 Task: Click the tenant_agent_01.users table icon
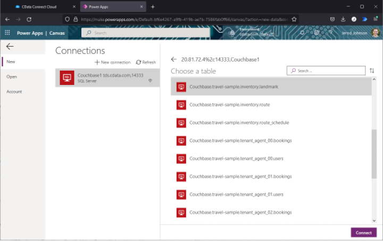pos(181,194)
